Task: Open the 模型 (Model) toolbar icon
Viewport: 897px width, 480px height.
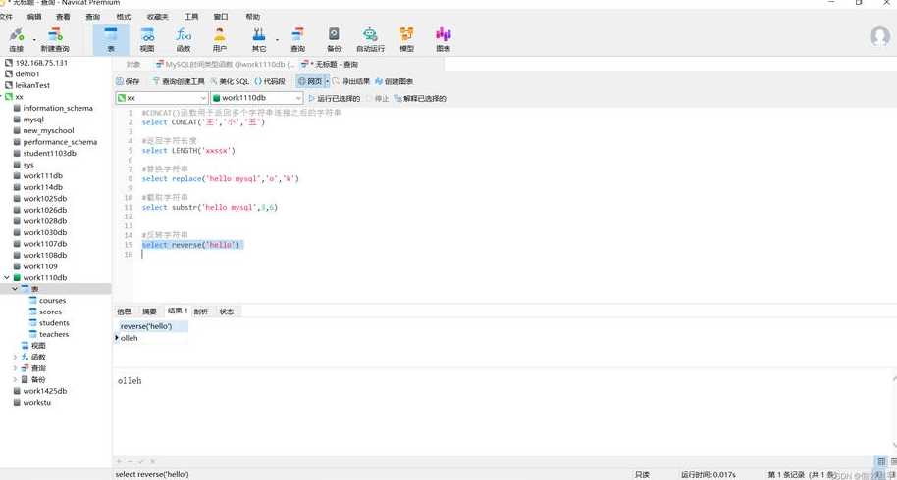Action: tap(406, 39)
